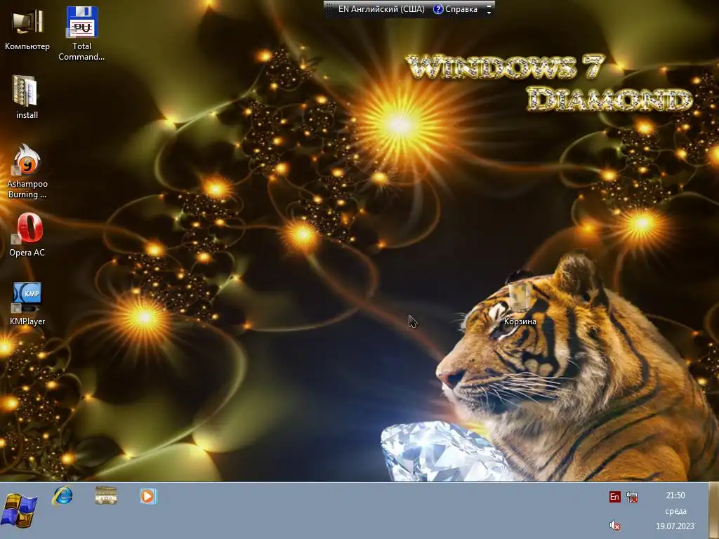Open KMPlayer desktop shortcut
The height and width of the screenshot is (539, 719).
point(27,303)
